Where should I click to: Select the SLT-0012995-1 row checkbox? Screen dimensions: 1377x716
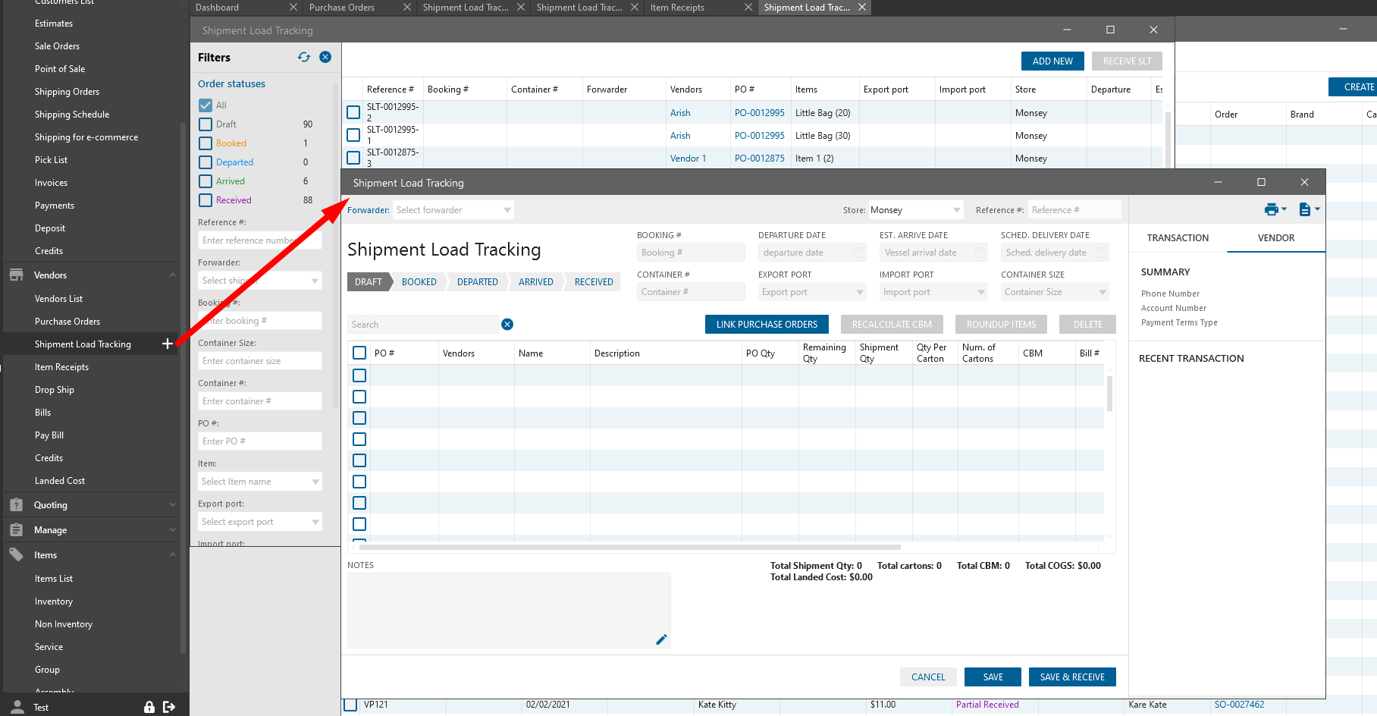(x=353, y=135)
